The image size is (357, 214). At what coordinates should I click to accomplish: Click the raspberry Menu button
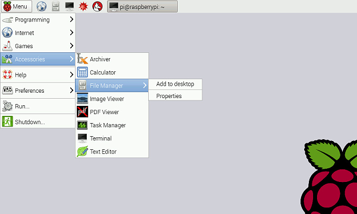click(16, 7)
